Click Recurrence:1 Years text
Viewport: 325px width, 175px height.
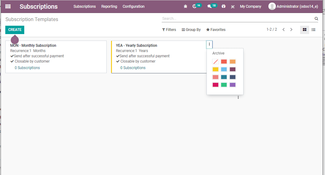point(132,51)
